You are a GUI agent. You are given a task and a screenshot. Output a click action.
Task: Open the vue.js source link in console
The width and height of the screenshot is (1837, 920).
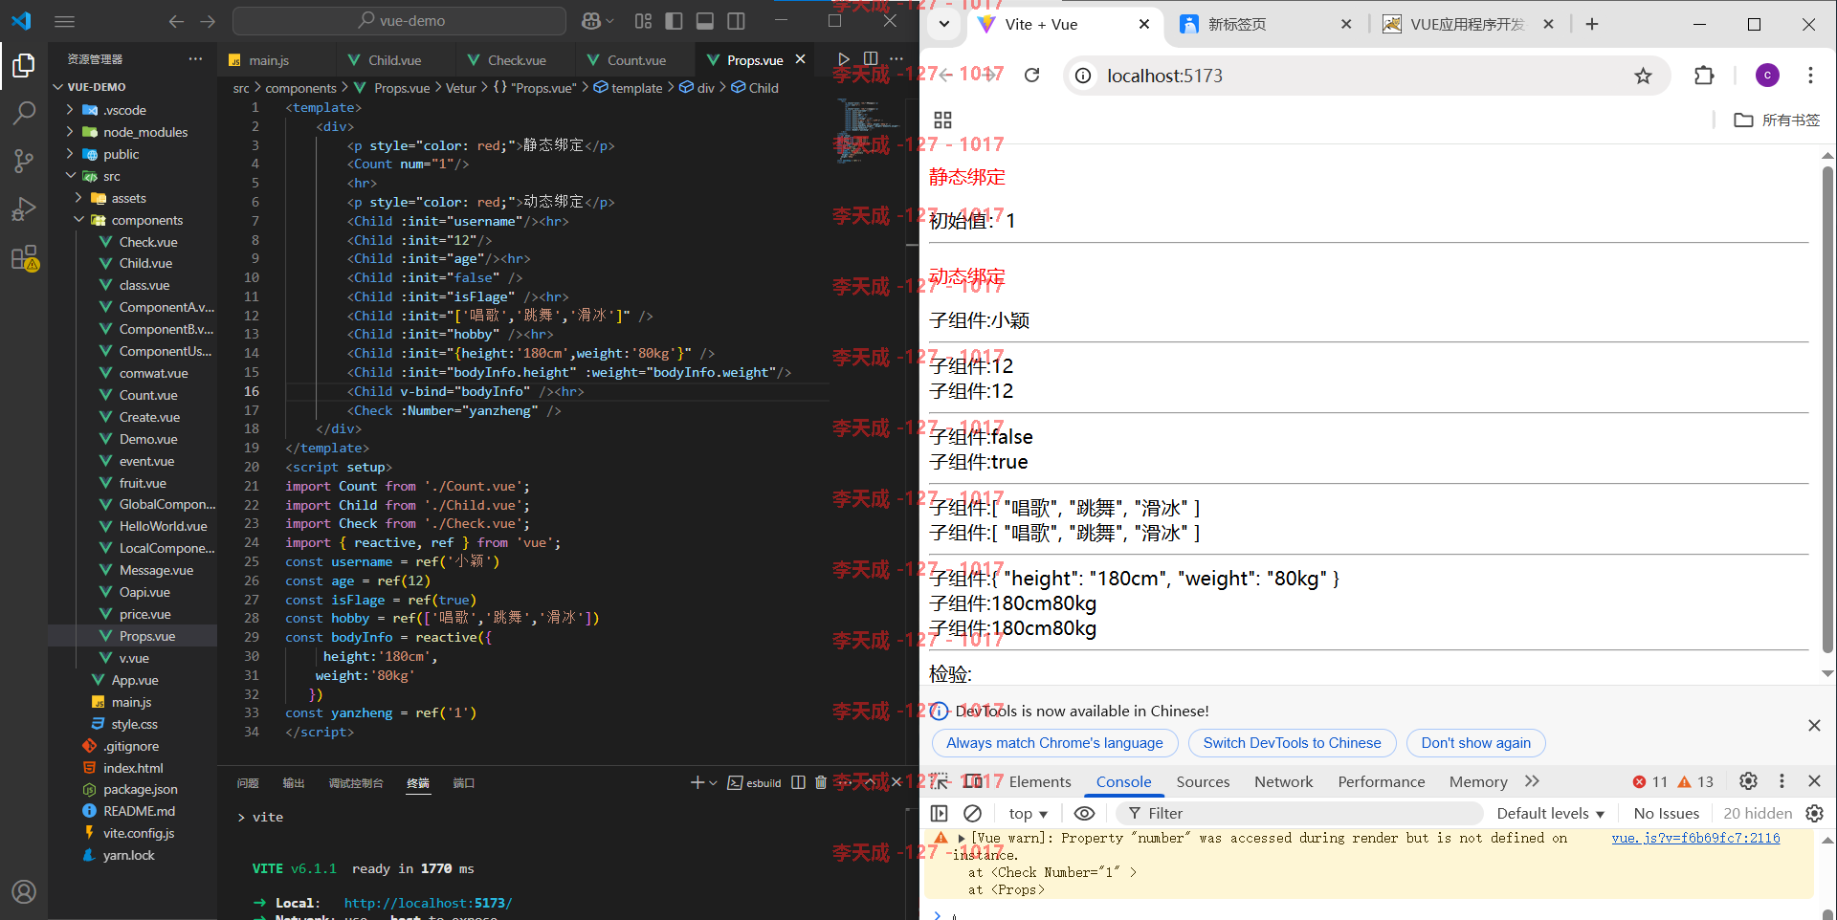(1695, 838)
